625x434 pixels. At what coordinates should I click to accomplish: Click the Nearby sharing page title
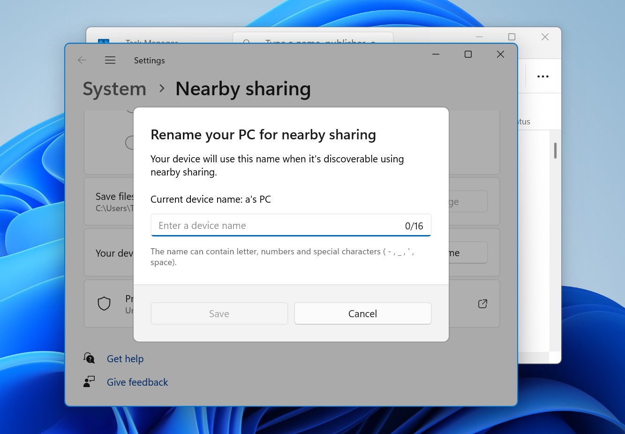pos(243,89)
